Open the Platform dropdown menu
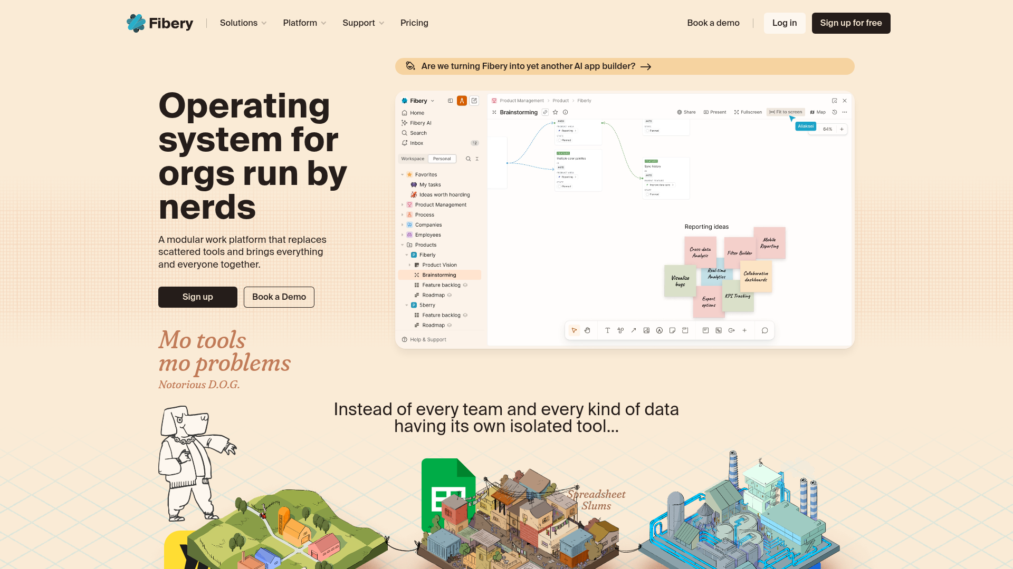The width and height of the screenshot is (1013, 569). (304, 23)
